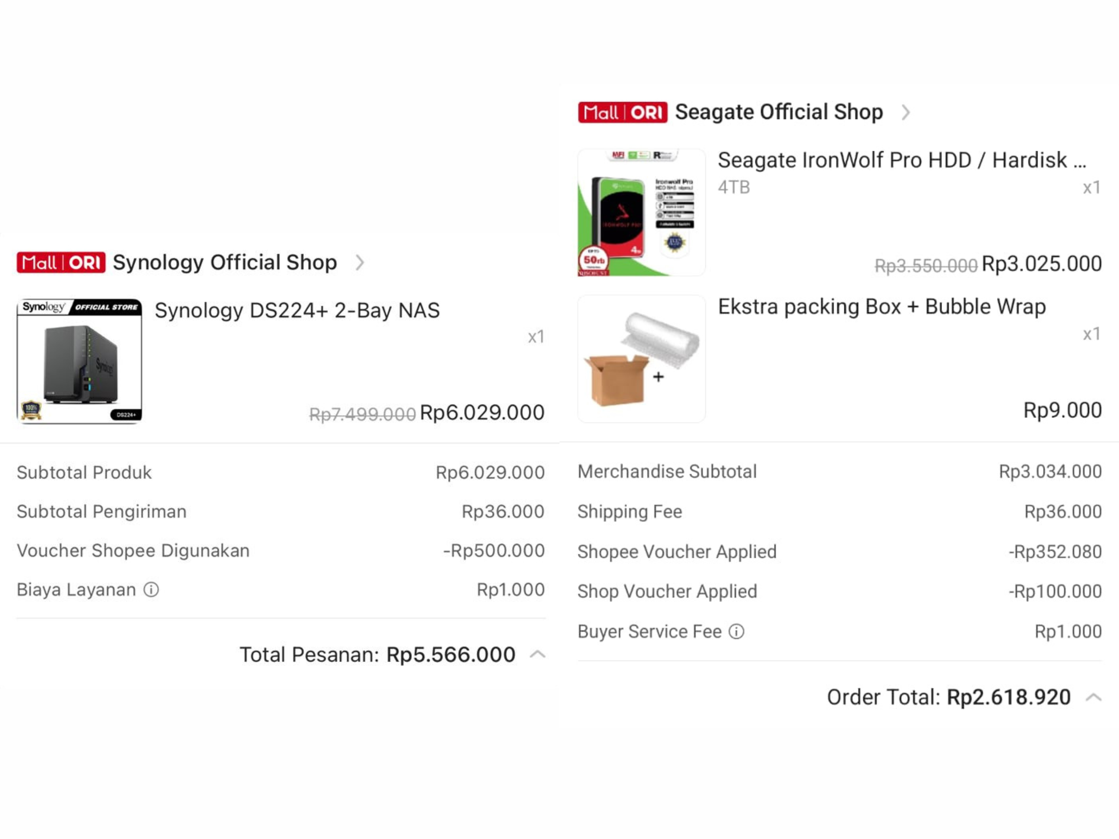Click the Subtotal Pengiriman shipping row

pyautogui.click(x=101, y=511)
